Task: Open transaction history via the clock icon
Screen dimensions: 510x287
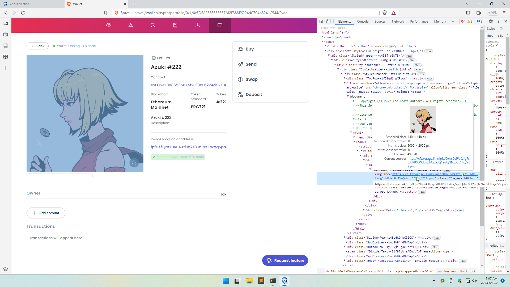Action: click(x=153, y=25)
